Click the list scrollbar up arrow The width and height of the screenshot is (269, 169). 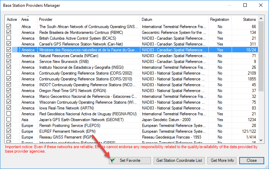[261, 18]
